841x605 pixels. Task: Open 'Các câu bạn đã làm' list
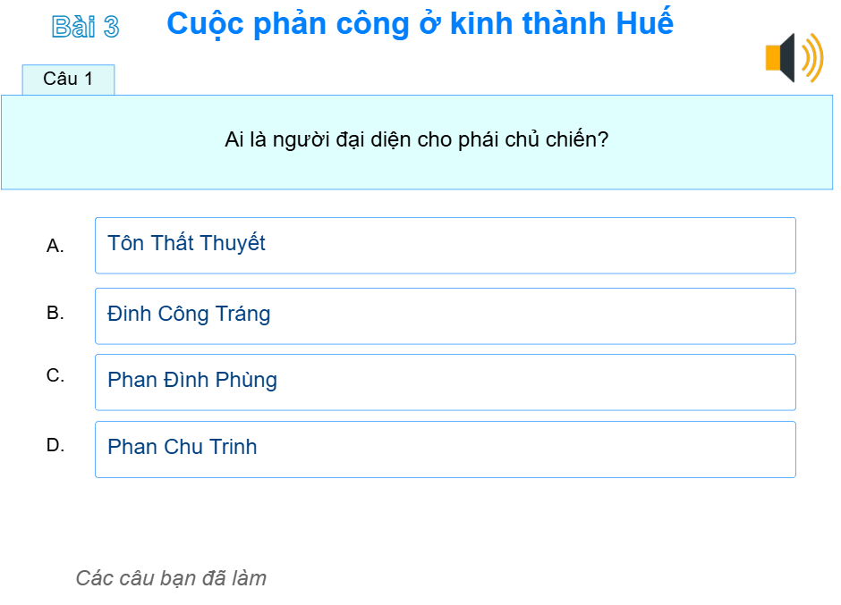coord(171,578)
